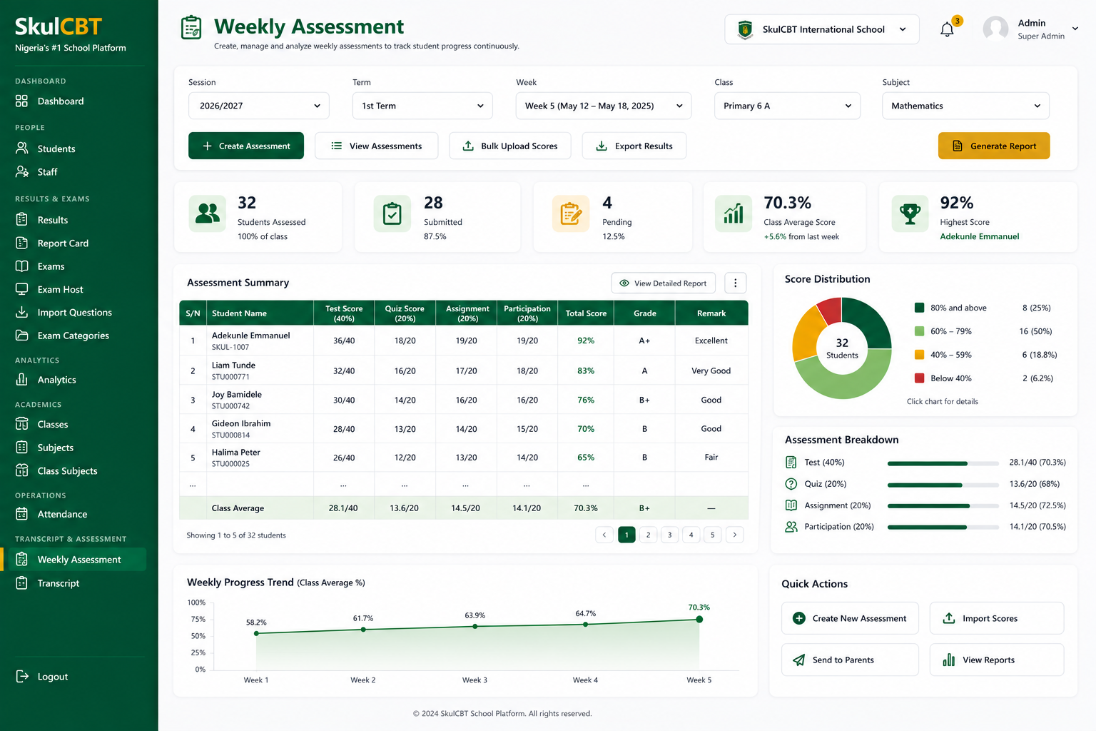1096x731 pixels.
Task: Click the Students Assessed people icon
Action: [x=208, y=213]
